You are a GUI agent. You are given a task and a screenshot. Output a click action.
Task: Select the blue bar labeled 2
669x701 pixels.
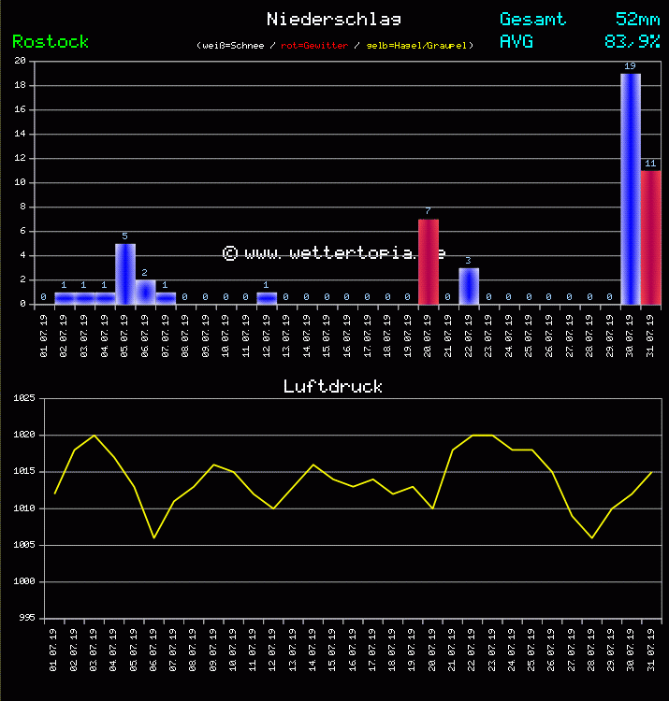tap(145, 292)
